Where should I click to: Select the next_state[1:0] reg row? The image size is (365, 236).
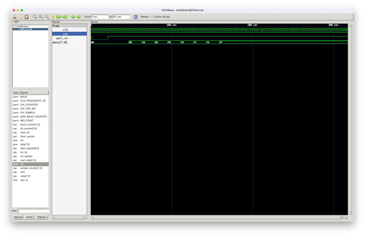tap(30, 160)
